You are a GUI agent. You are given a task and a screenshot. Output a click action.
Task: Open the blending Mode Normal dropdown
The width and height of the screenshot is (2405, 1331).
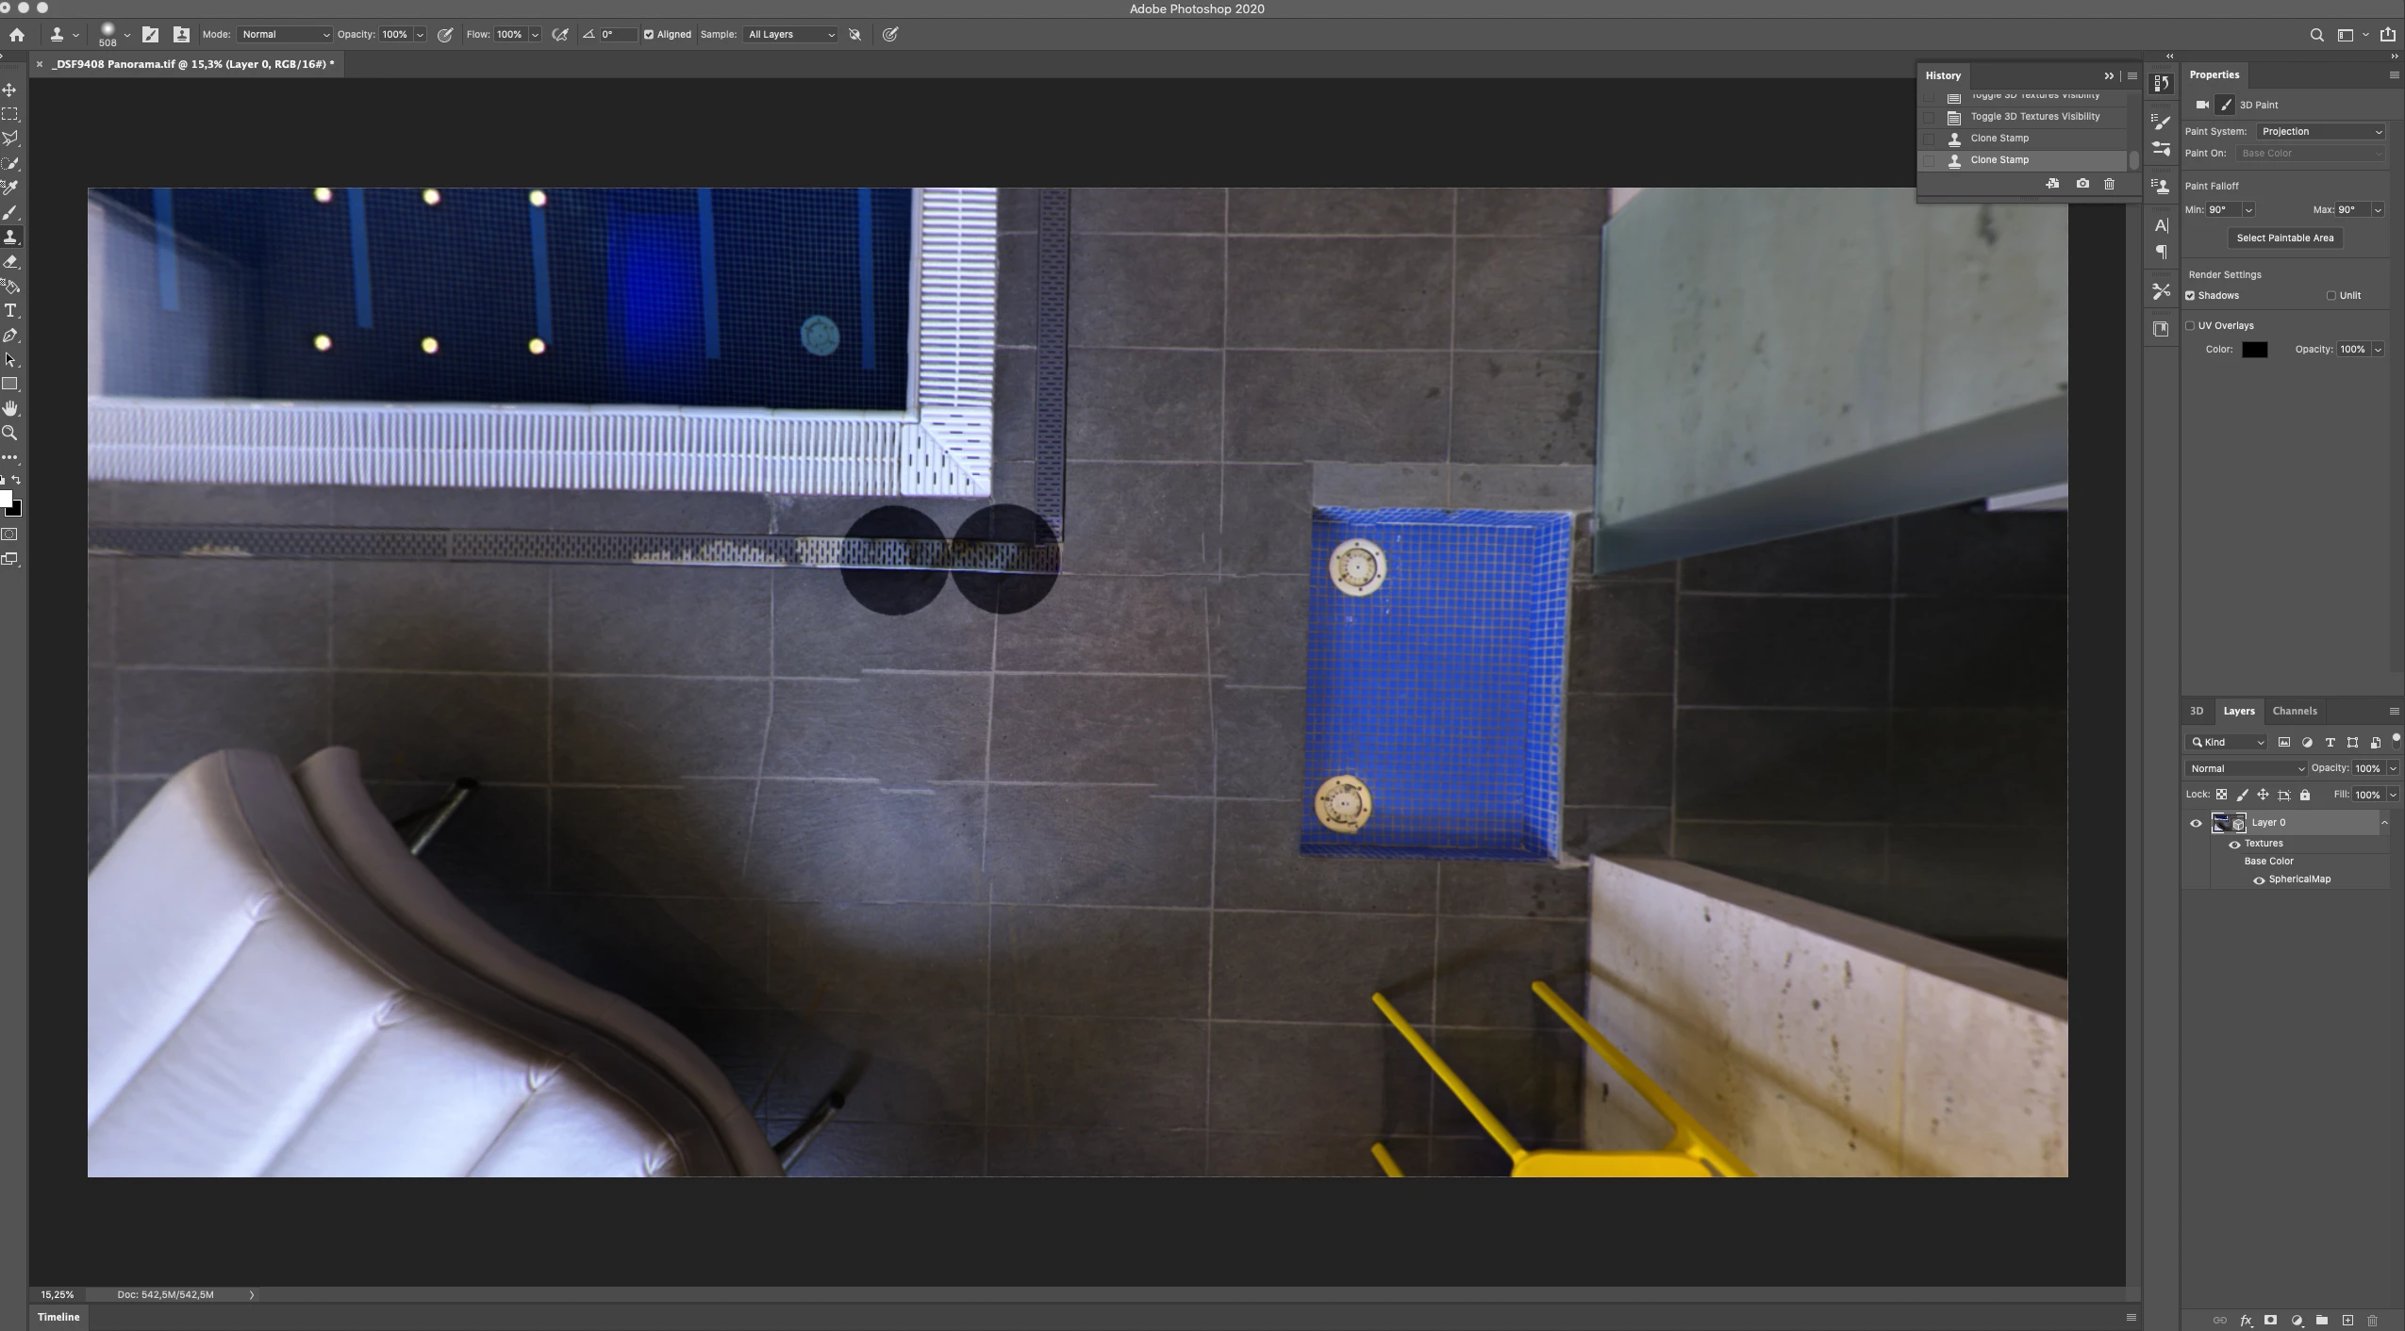pyautogui.click(x=284, y=35)
